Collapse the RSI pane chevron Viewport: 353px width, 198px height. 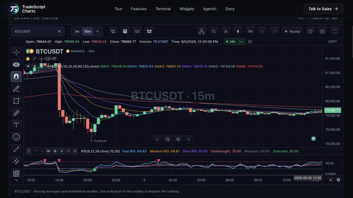coord(68,151)
